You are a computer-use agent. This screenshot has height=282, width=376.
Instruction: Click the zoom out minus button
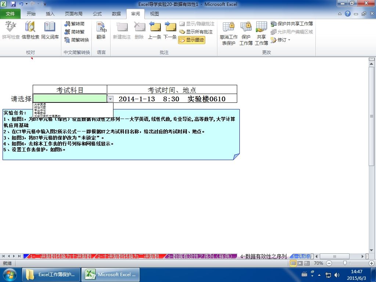(329, 263)
